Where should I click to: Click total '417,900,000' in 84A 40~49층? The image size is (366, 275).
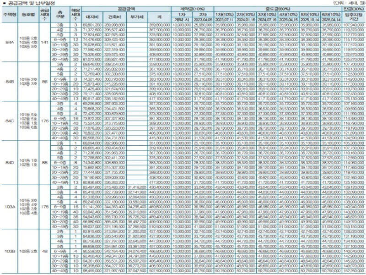[x=159, y=60]
